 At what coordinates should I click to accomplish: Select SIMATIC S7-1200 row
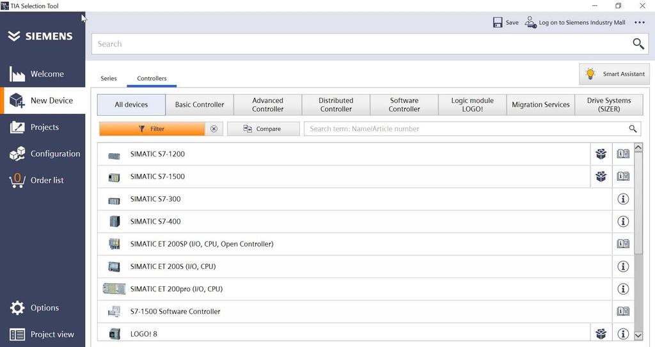click(x=343, y=154)
